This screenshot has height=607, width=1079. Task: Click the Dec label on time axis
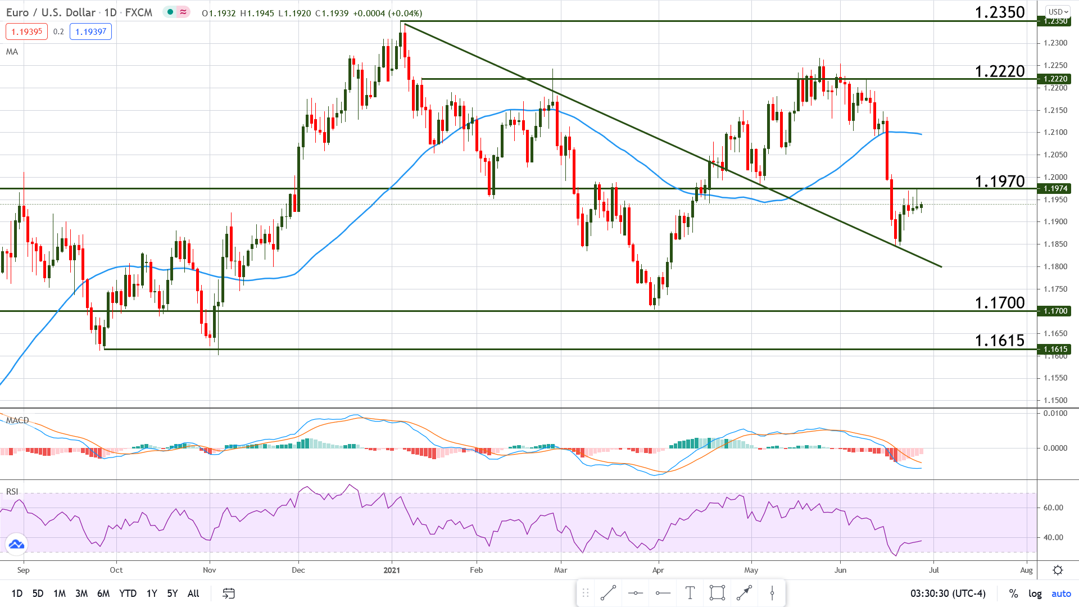298,570
